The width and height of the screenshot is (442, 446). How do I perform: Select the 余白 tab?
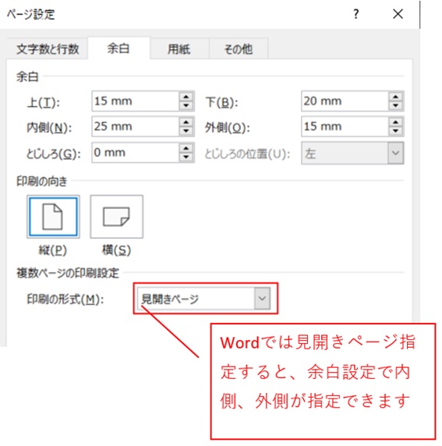(x=118, y=48)
